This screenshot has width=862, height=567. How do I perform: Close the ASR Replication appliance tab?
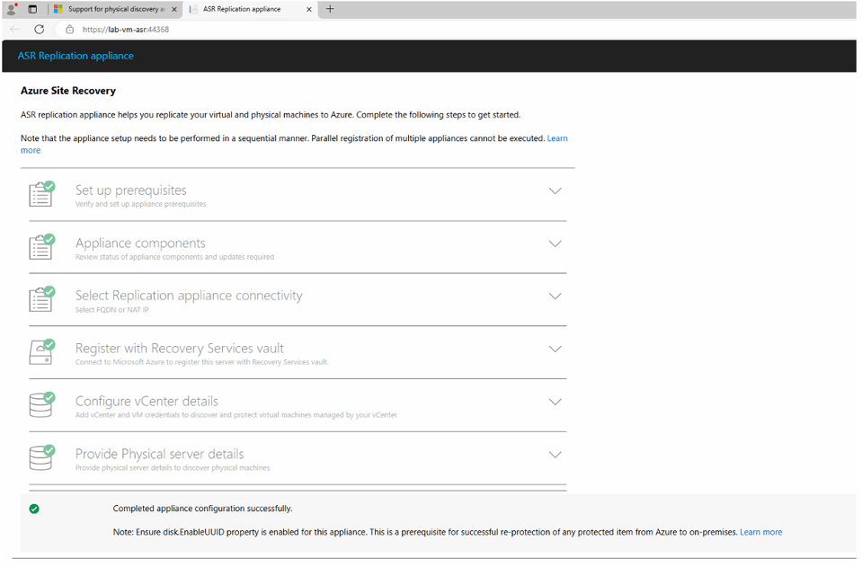pos(309,9)
